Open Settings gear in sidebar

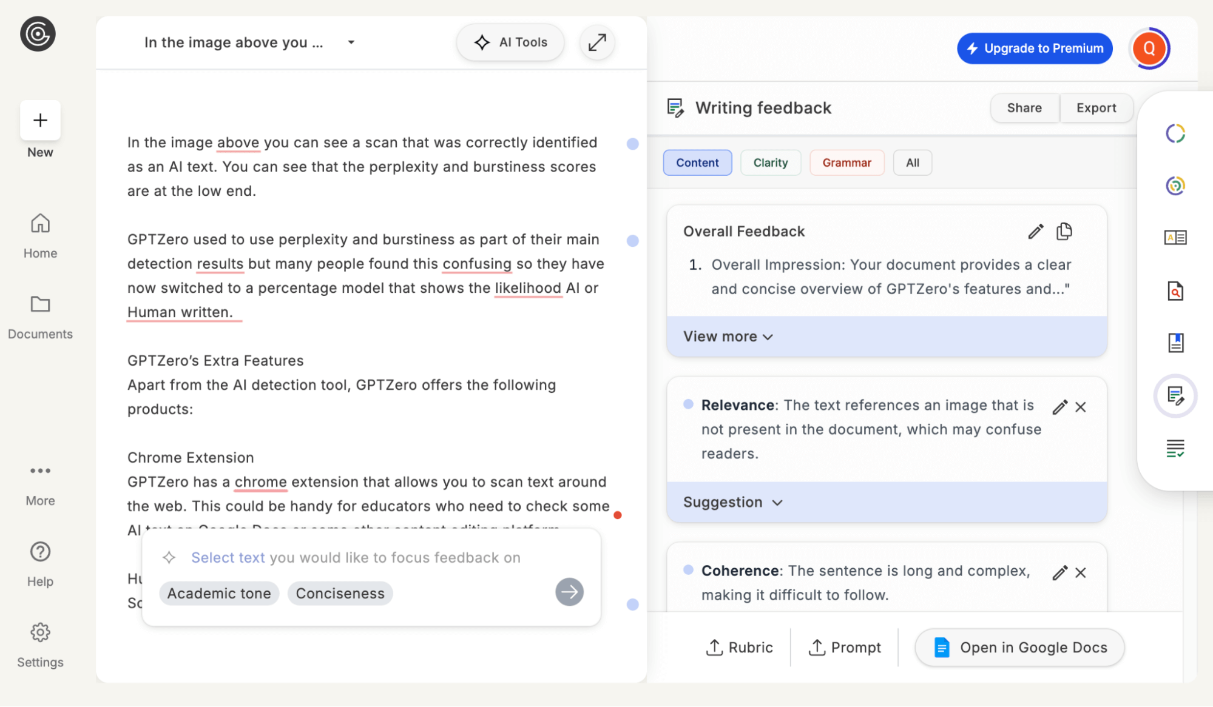(40, 645)
